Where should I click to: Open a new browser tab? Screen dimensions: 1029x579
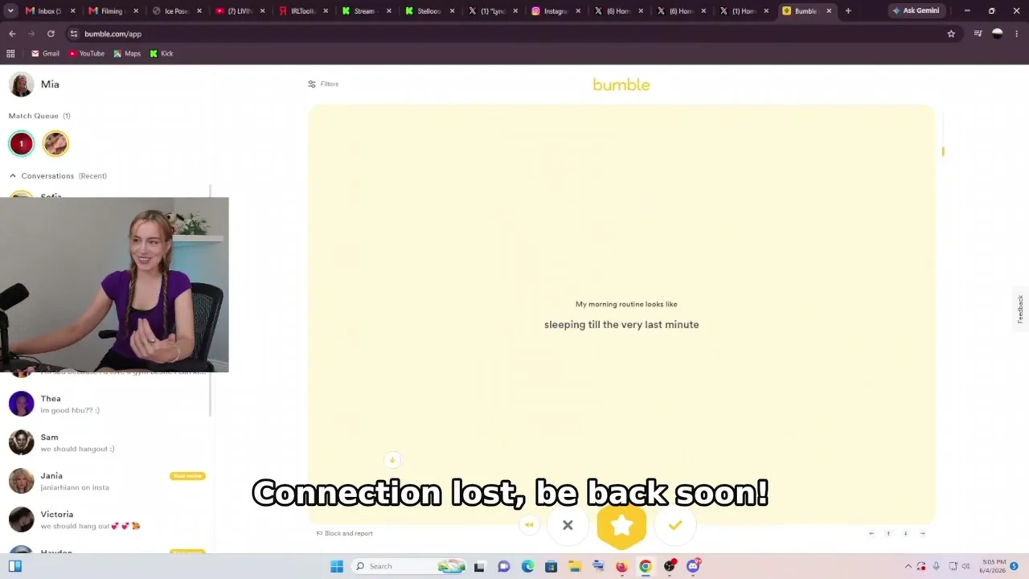click(848, 11)
